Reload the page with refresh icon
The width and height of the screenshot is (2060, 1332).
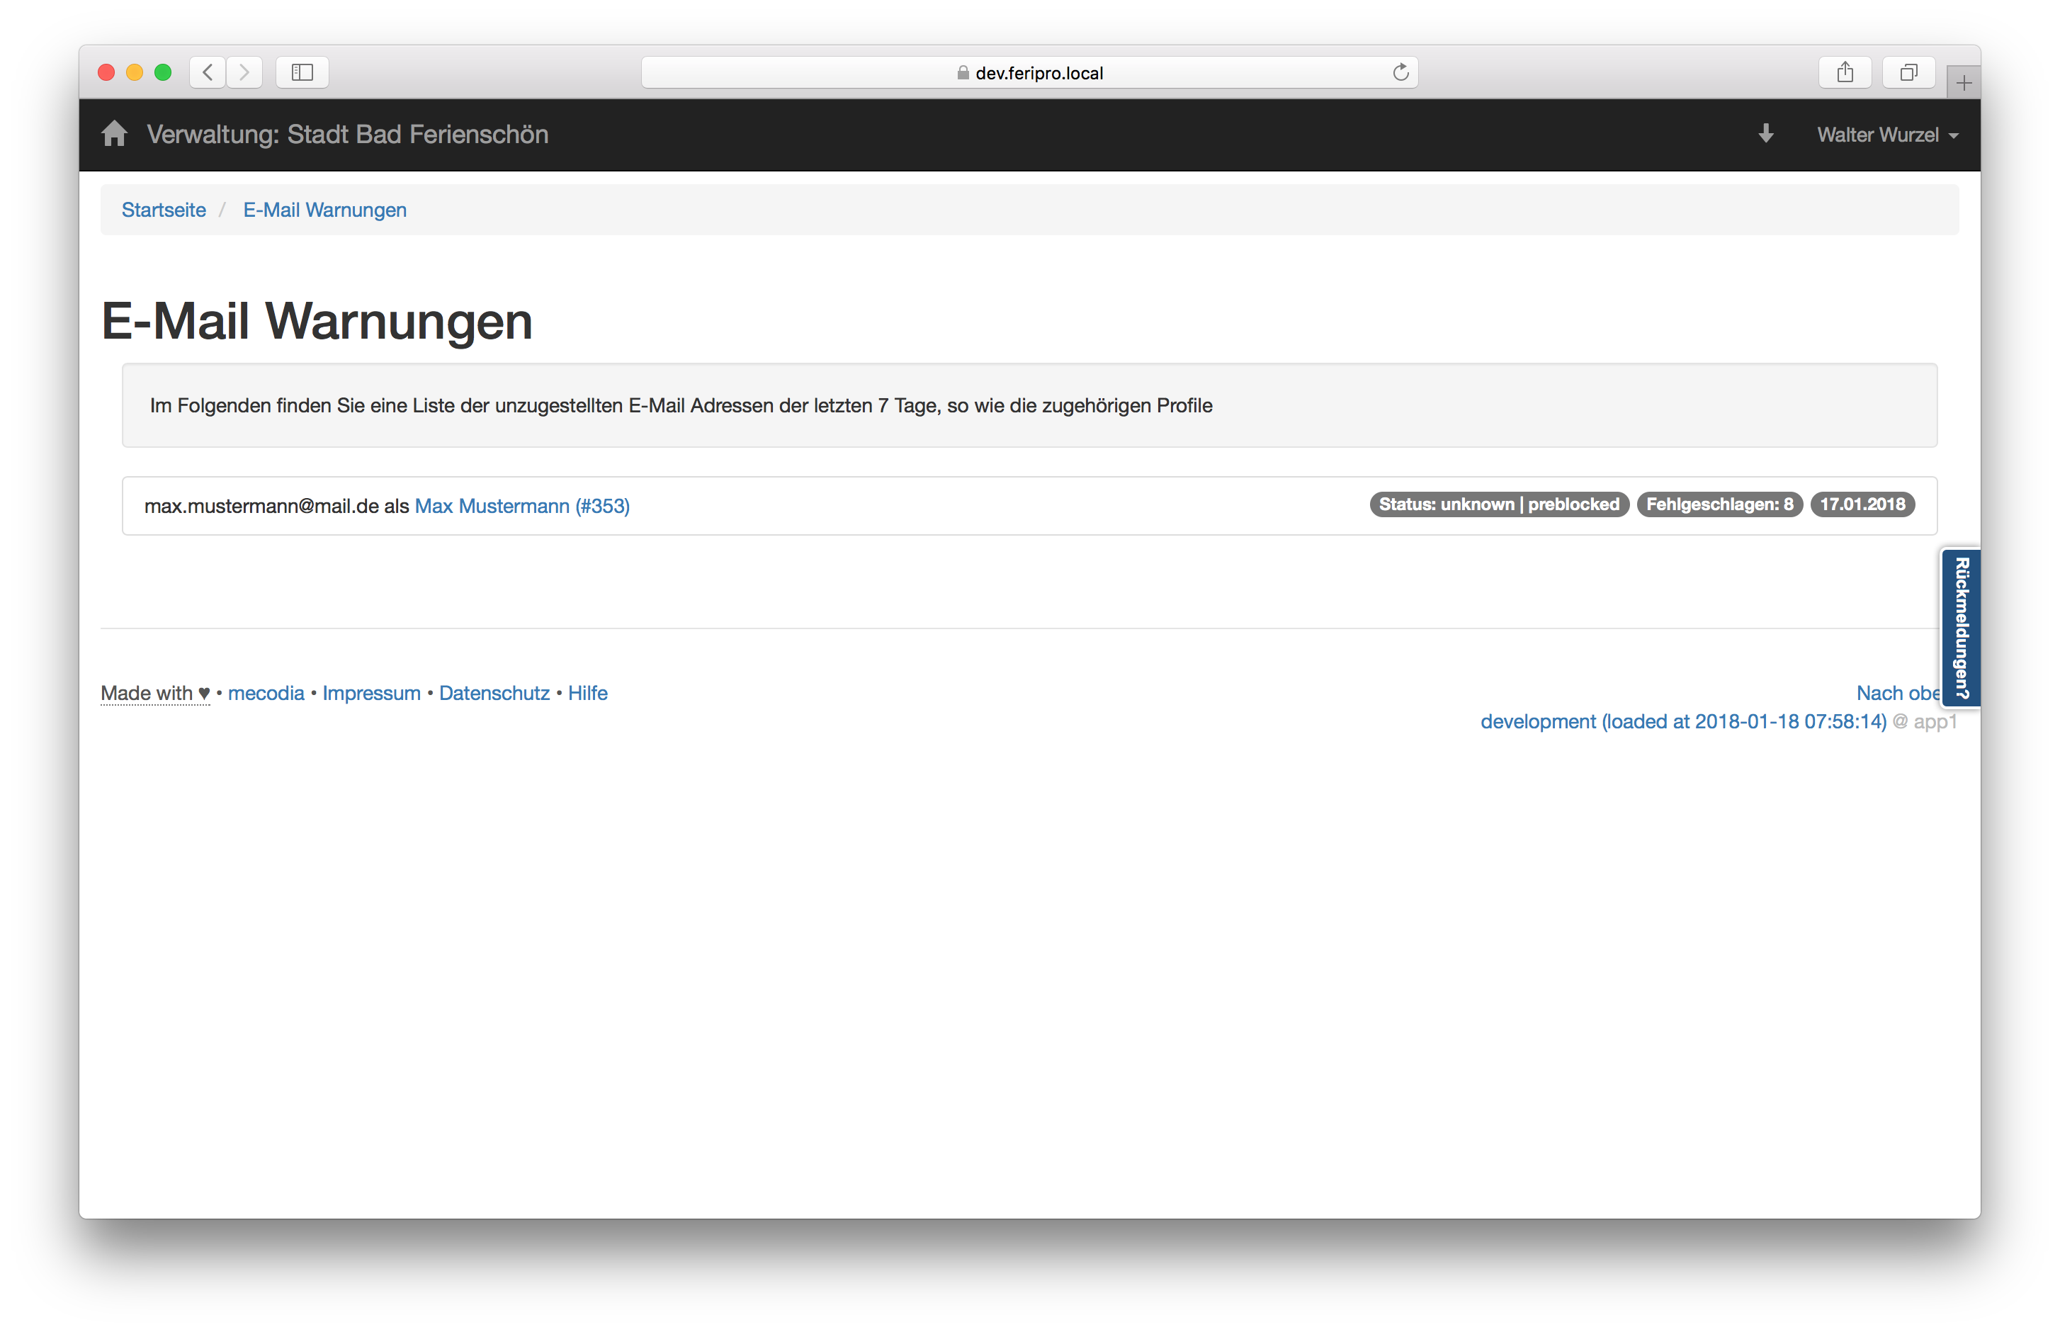pos(1400,73)
